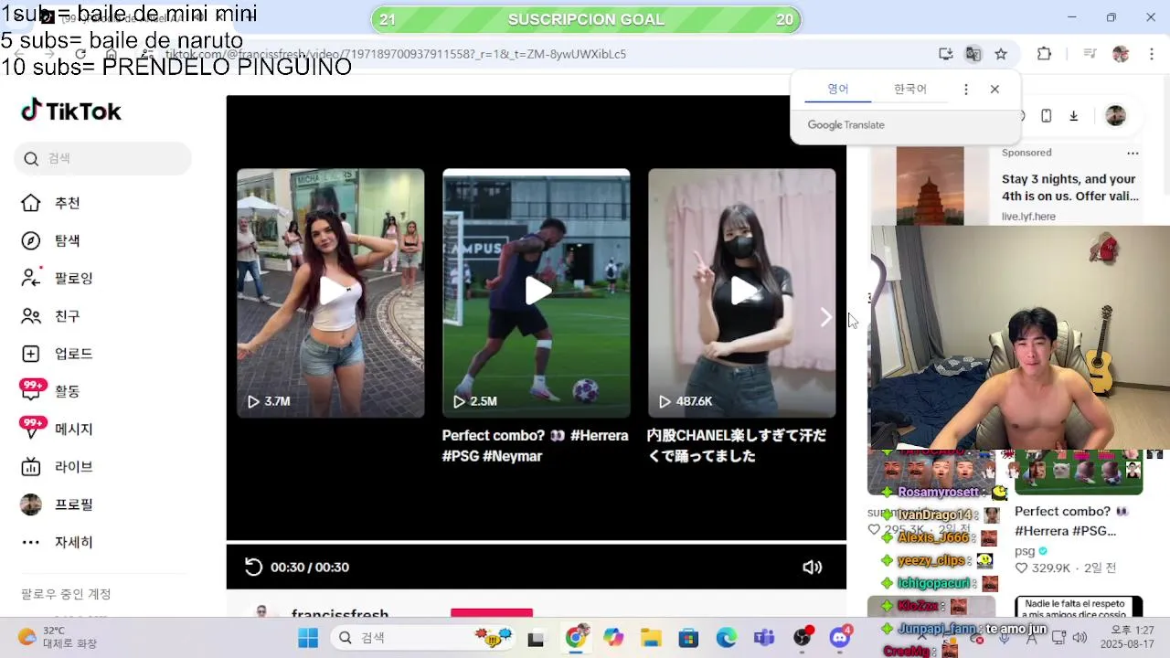Click the Perfect combo? #Herrera #PSG #Neymar caption

pos(535,446)
